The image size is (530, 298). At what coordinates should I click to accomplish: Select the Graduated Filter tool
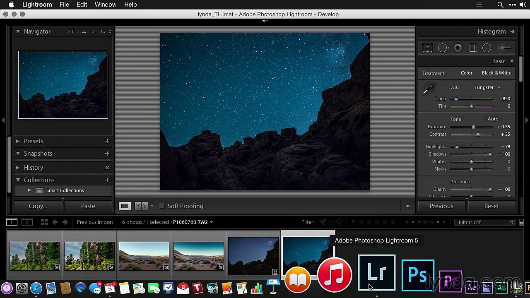pos(472,48)
